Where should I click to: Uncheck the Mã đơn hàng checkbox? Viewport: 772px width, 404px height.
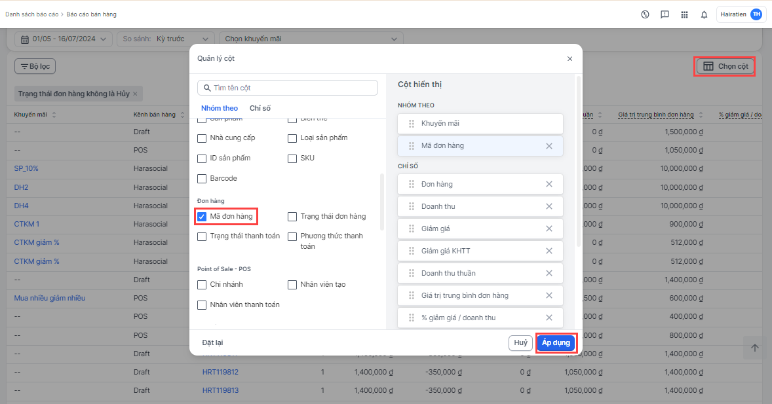click(x=203, y=217)
